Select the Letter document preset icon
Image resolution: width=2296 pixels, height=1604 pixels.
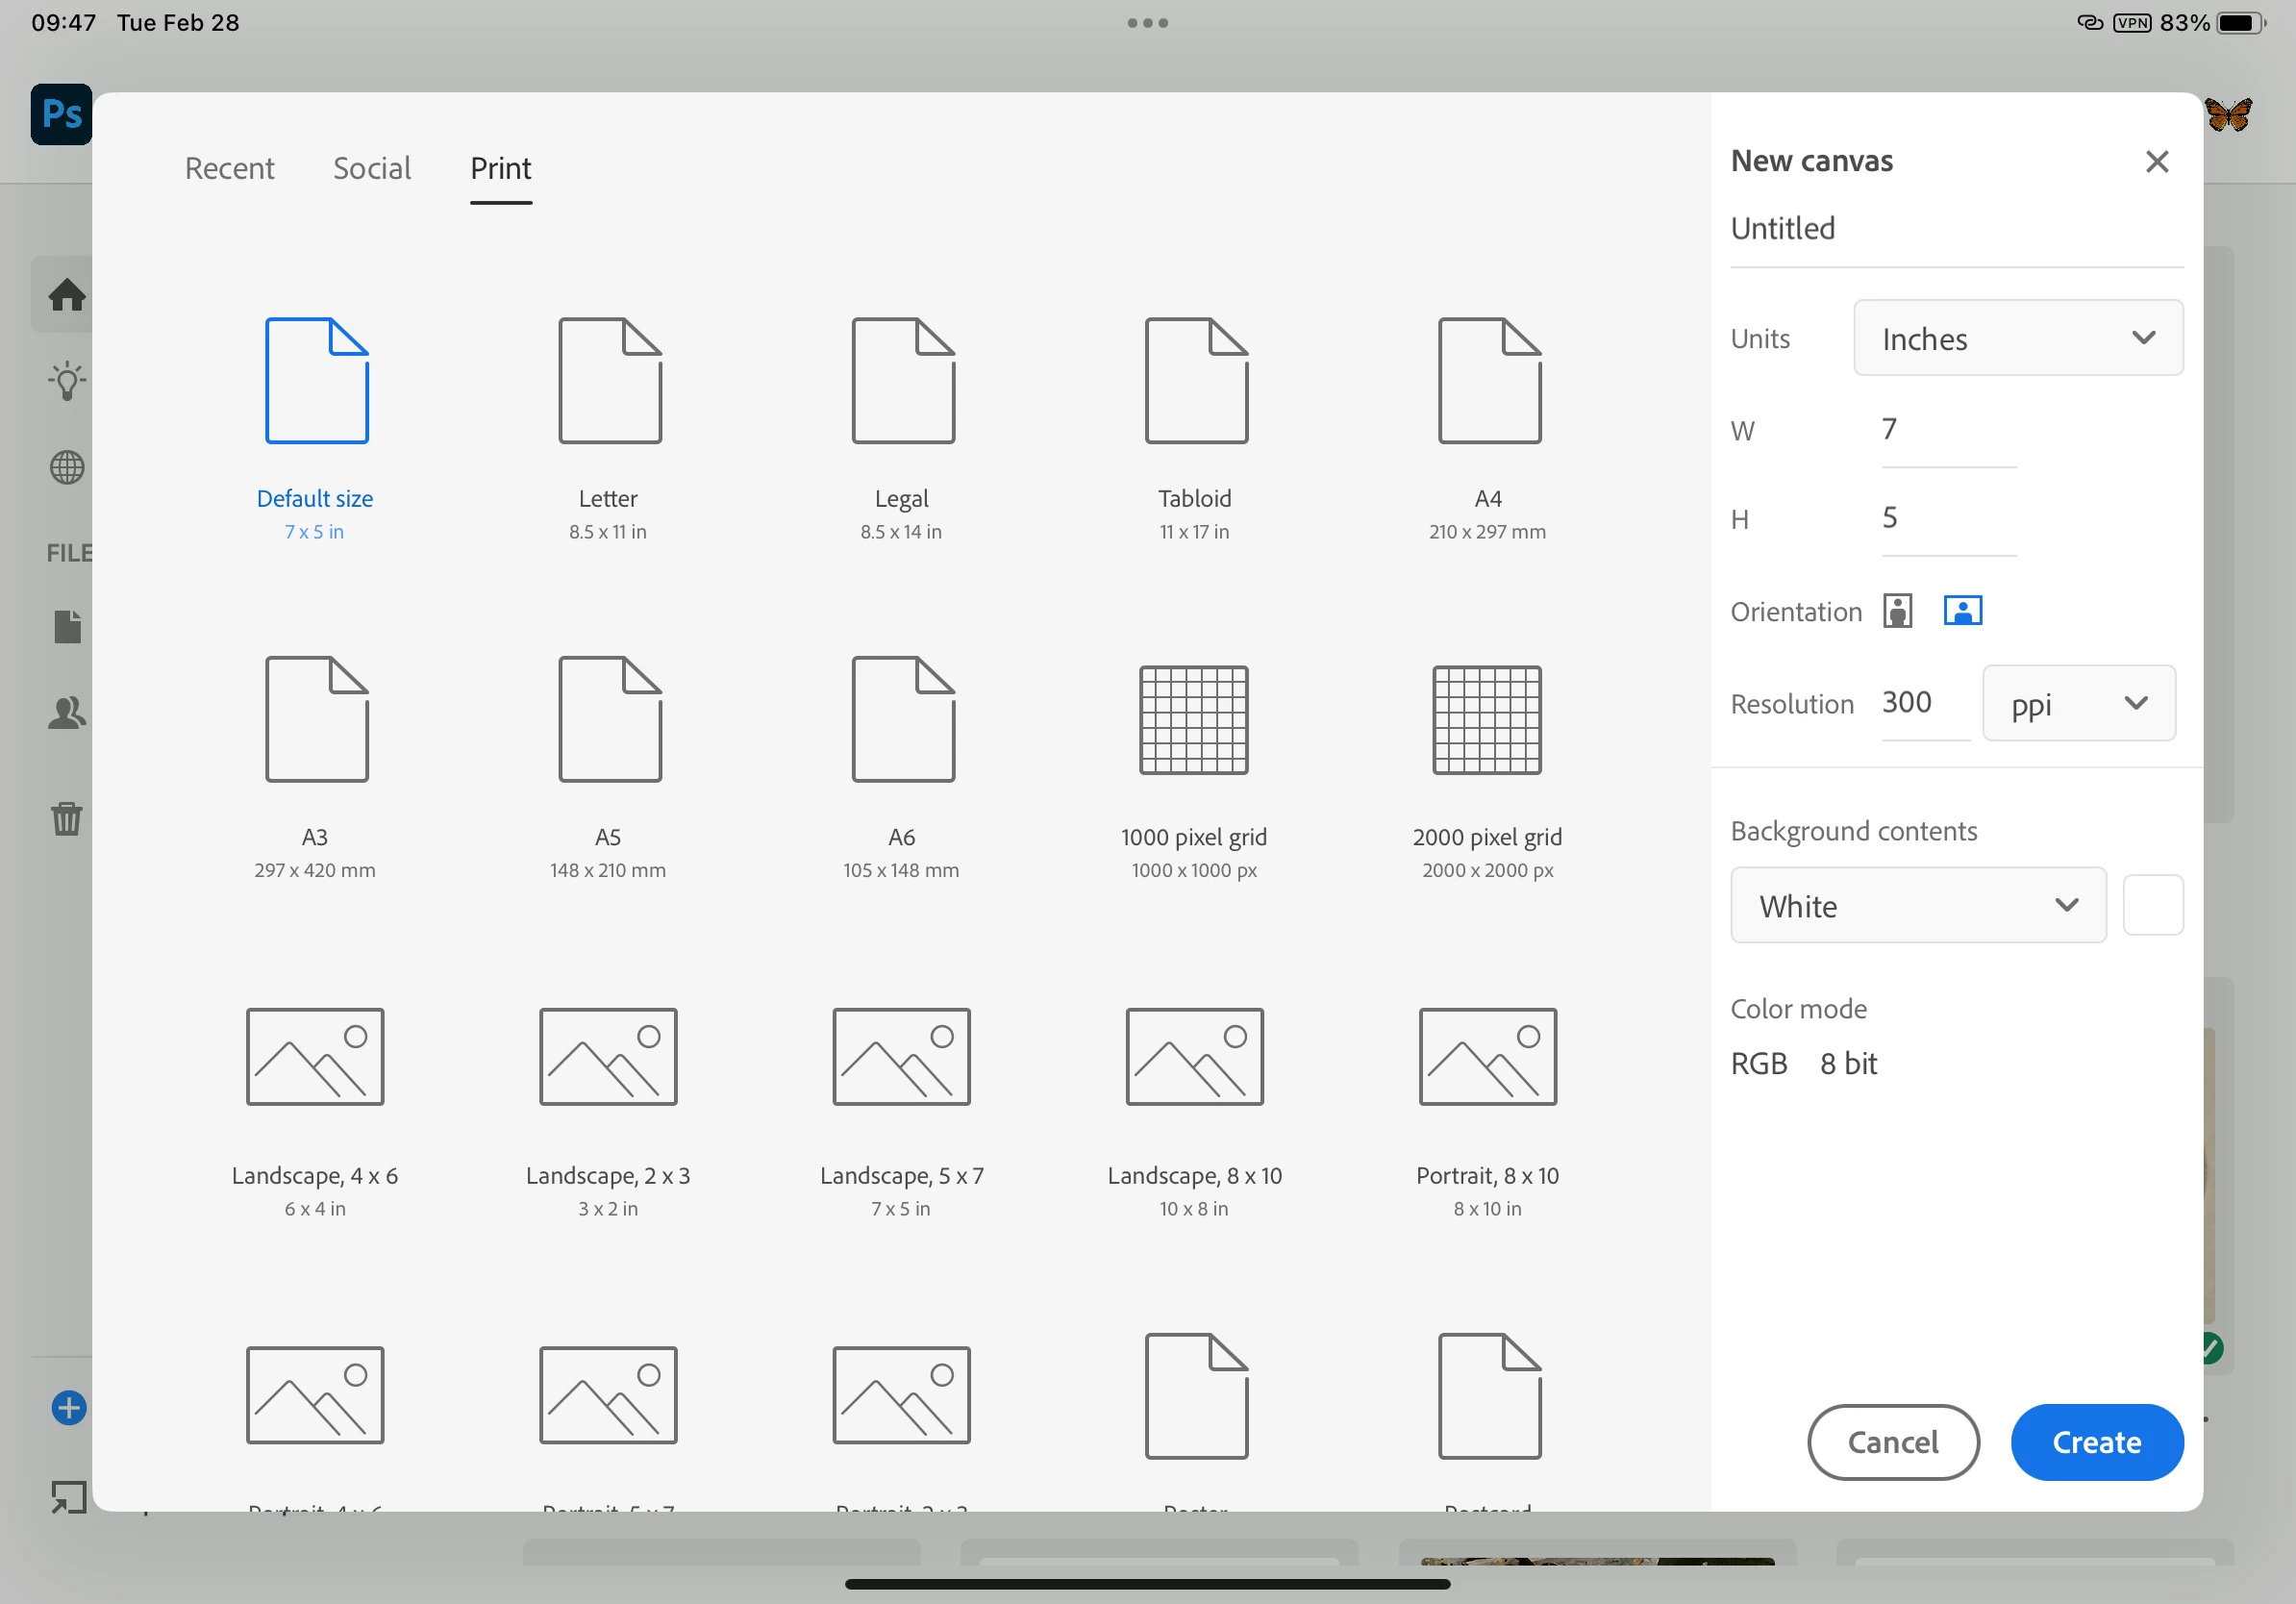(609, 381)
